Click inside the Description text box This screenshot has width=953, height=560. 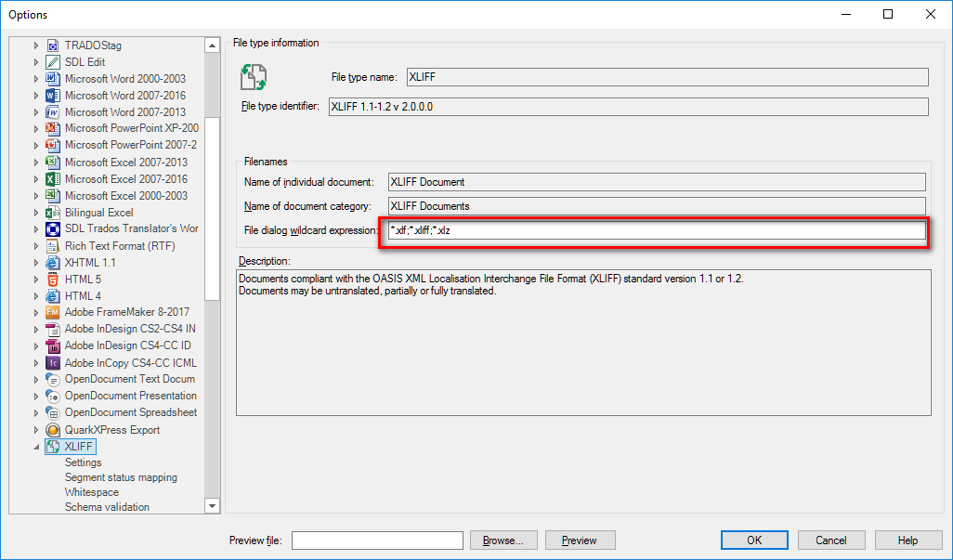[x=583, y=343]
